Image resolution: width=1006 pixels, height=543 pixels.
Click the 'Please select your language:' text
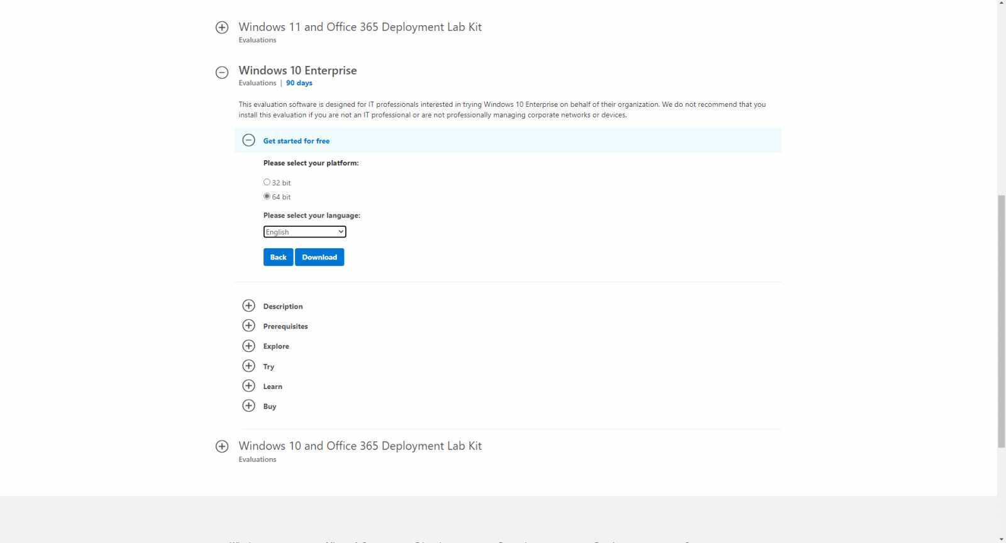[312, 216]
